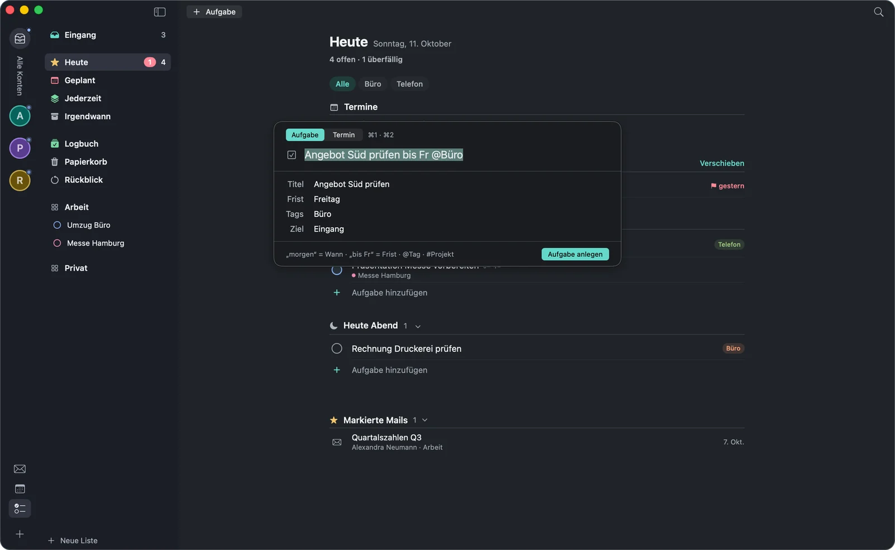Switch to account avatar R
The width and height of the screenshot is (895, 550).
pyautogui.click(x=20, y=181)
